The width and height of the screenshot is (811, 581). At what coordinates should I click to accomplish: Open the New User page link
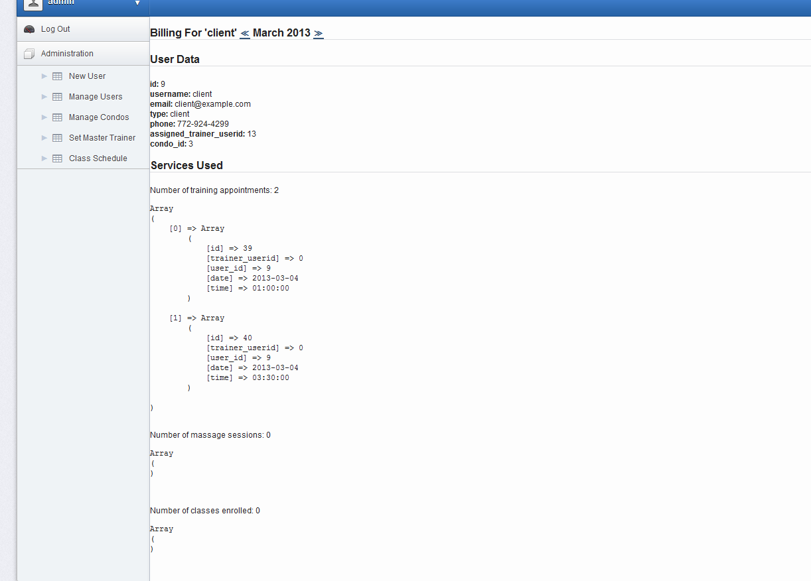(x=87, y=76)
